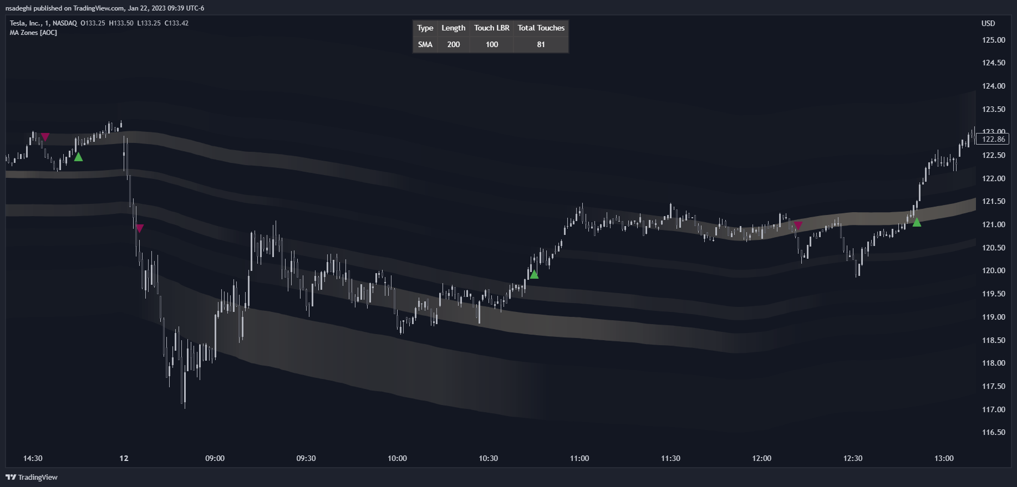Screen dimensions: 1017x487
Task: Click the 12:00 time axis label
Action: point(762,458)
